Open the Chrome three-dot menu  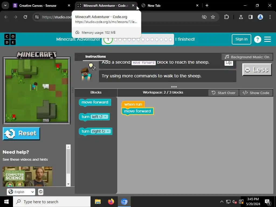(270, 17)
